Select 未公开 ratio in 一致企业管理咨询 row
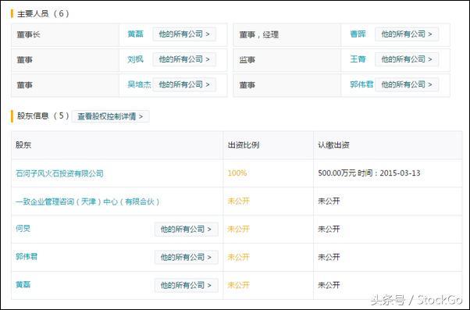The width and height of the screenshot is (470, 310). point(239,201)
